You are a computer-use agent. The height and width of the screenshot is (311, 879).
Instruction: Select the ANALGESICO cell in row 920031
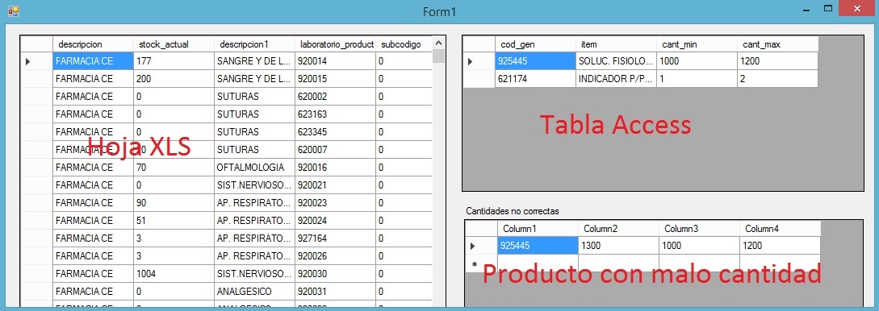point(254,292)
